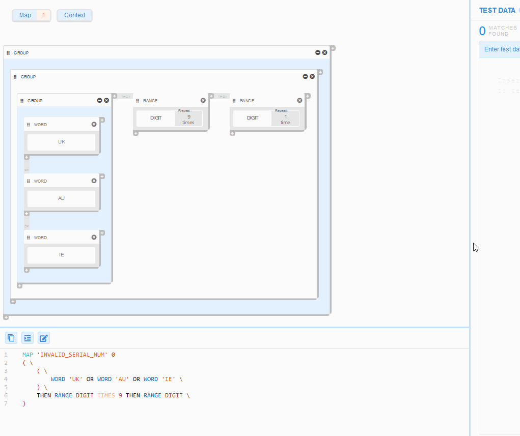Screen dimensions: 520x436
Task: Collapse the innermost GROUP with words
Action: [99, 100]
